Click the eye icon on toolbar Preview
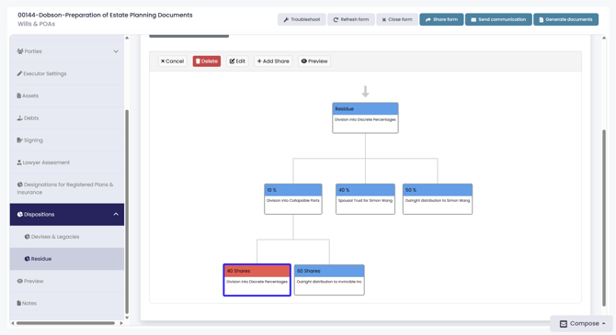The width and height of the screenshot is (616, 335). coord(304,61)
